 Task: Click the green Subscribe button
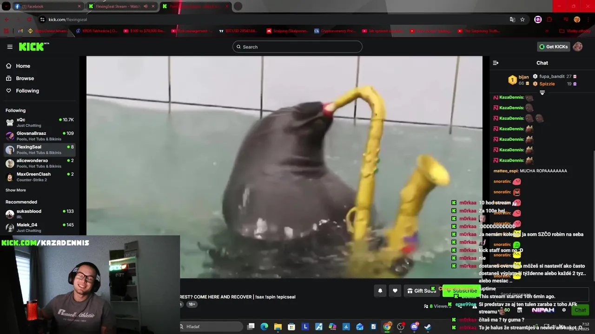pos(462,291)
